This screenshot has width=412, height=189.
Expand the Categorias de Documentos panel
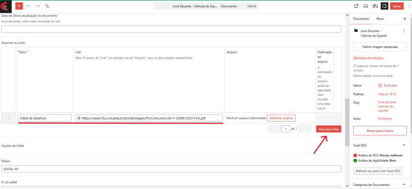click(404, 185)
